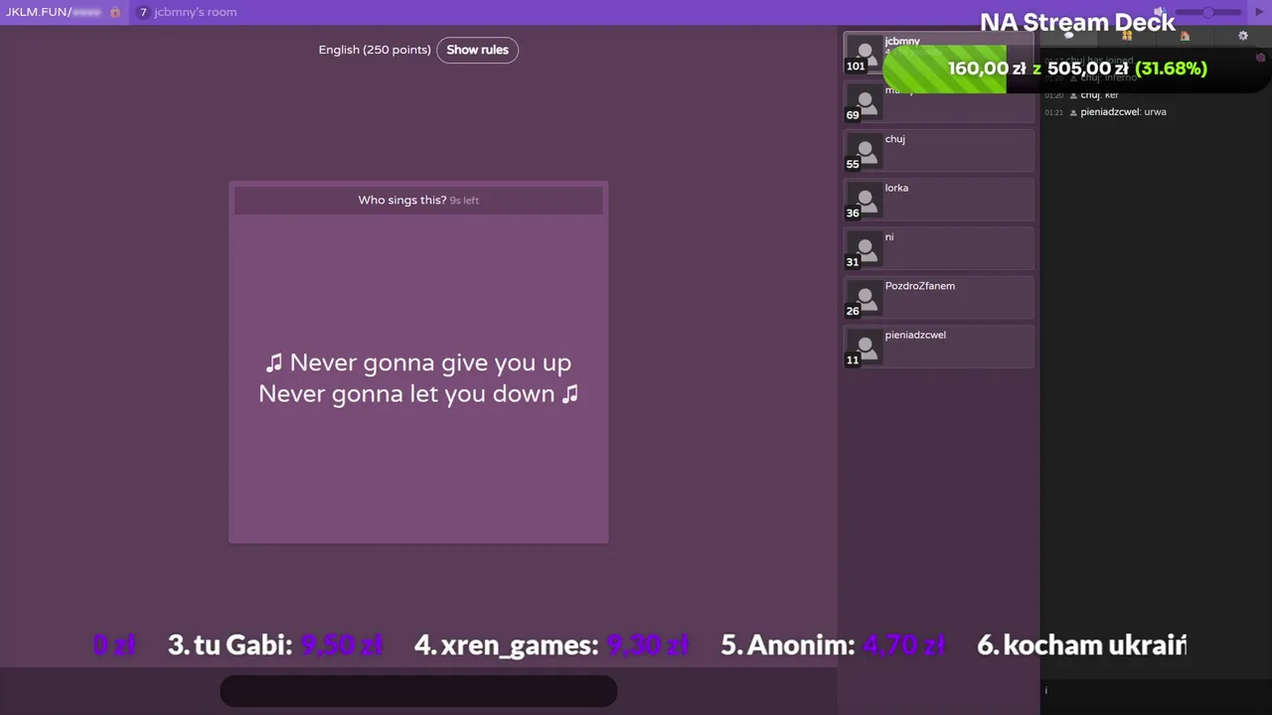1272x715 pixels.
Task: Open jcbmny's player avatar
Action: [864, 54]
